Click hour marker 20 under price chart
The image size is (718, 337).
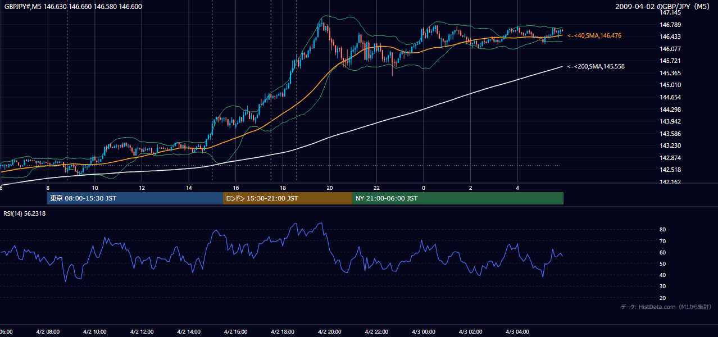click(330, 188)
